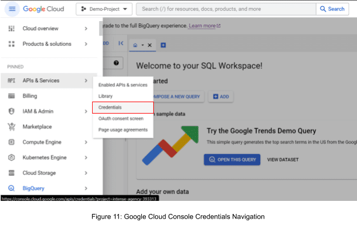The width and height of the screenshot is (357, 226).
Task: Click the 'Add your own data' heading
Action: point(162,192)
